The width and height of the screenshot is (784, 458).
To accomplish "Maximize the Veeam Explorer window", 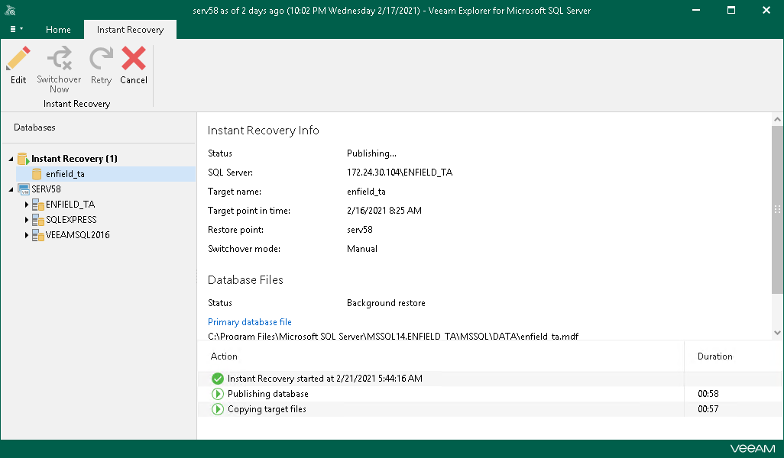I will (x=731, y=10).
